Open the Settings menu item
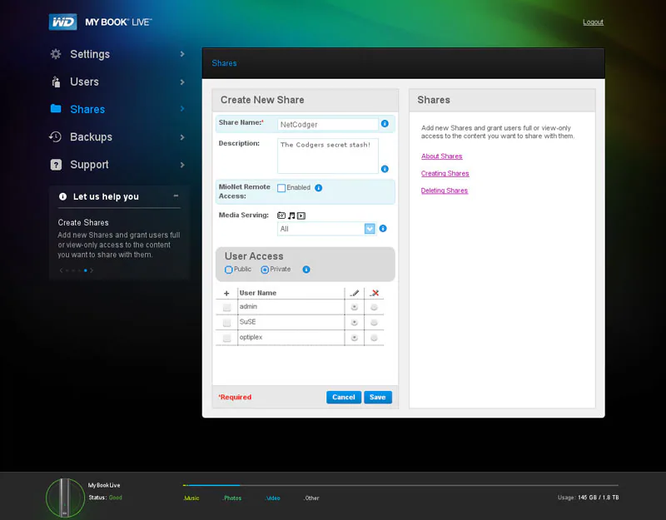Screen dimensions: 666x520 coord(90,54)
